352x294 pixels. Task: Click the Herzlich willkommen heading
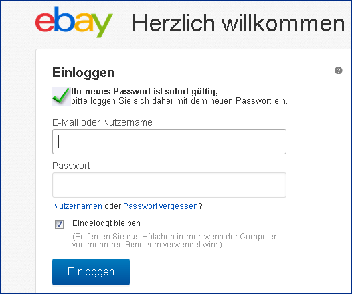click(x=238, y=23)
